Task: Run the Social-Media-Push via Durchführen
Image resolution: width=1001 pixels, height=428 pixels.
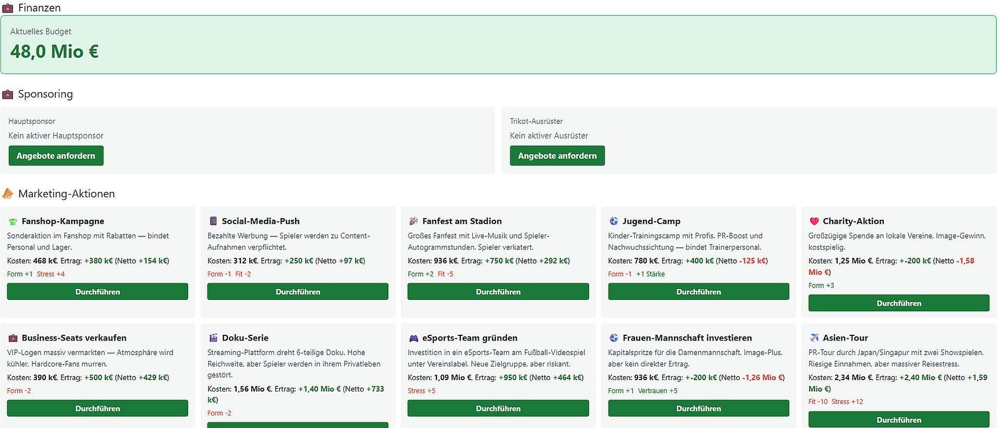Action: [298, 292]
